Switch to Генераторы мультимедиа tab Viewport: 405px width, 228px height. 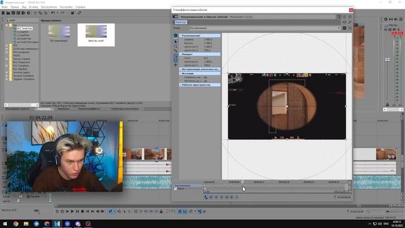click(125, 109)
